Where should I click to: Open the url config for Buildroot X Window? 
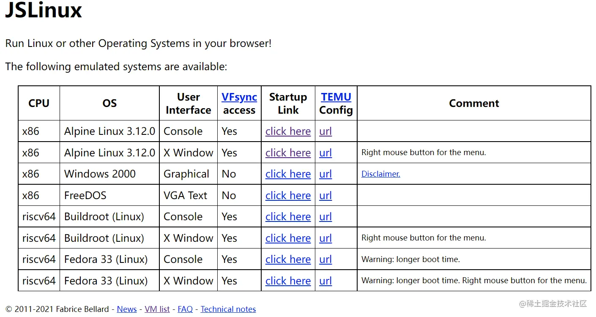tap(325, 238)
